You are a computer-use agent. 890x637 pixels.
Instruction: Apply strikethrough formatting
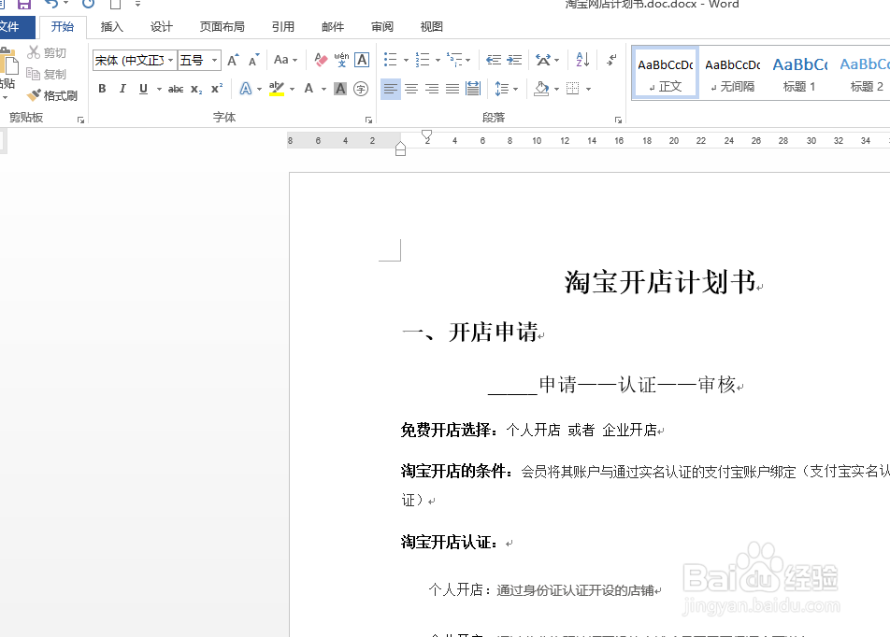click(176, 89)
